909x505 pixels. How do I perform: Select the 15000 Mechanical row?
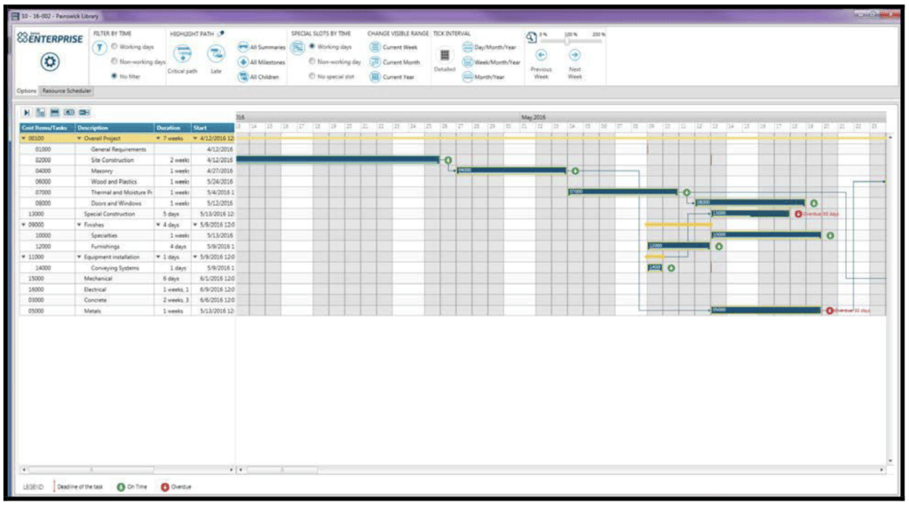click(x=127, y=279)
